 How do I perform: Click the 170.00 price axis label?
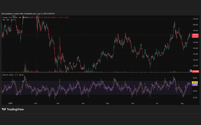coord(195,42)
